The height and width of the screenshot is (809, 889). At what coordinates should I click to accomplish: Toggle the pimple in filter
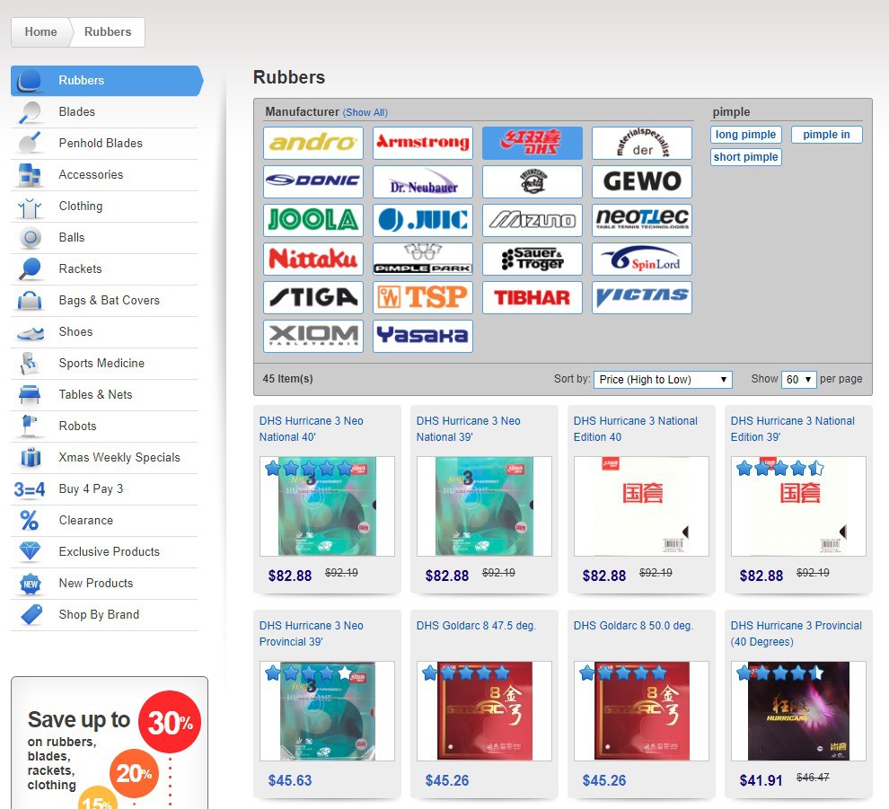point(826,135)
